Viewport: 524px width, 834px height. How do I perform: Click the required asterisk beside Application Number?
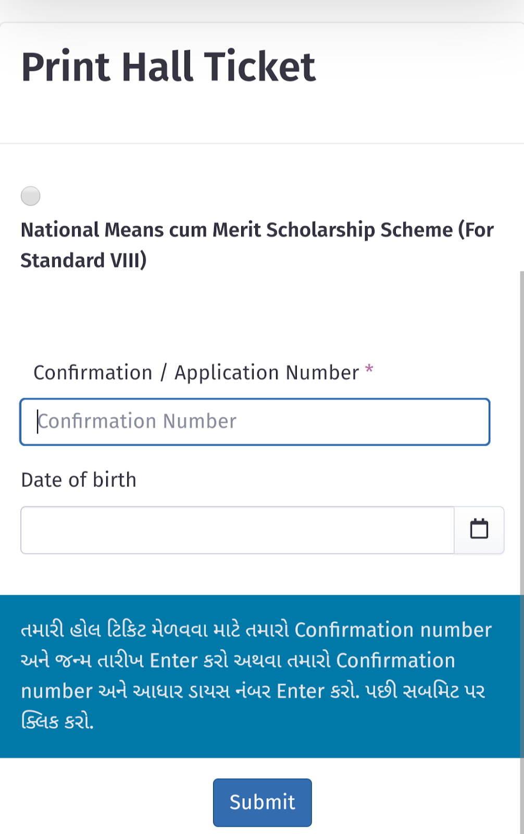click(369, 370)
